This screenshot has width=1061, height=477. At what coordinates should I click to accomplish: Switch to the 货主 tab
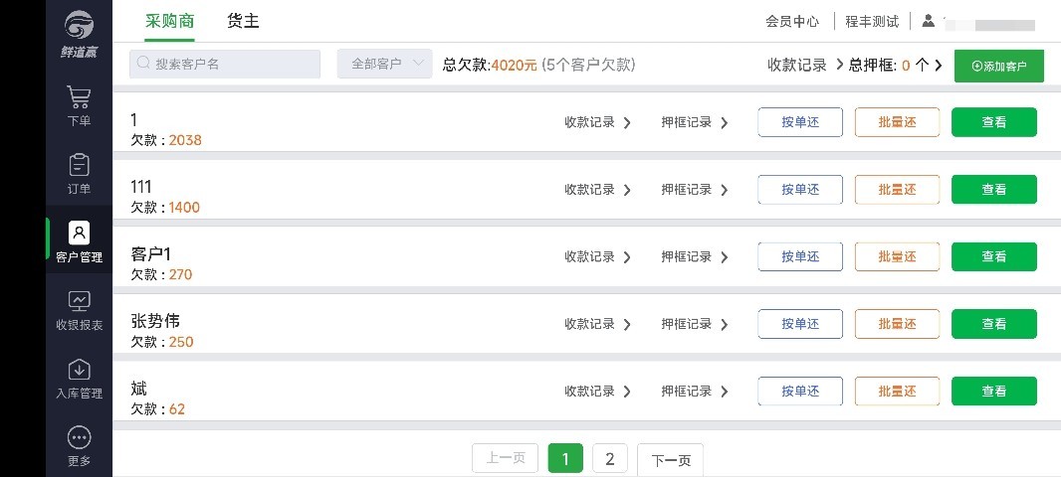point(243,21)
